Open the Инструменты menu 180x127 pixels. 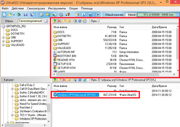pos(57,8)
